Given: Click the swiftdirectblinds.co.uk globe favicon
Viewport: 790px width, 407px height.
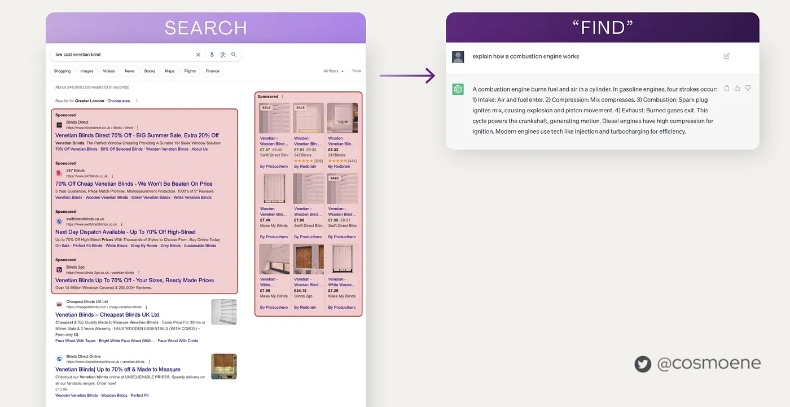Looking at the screenshot, I should (x=59, y=221).
